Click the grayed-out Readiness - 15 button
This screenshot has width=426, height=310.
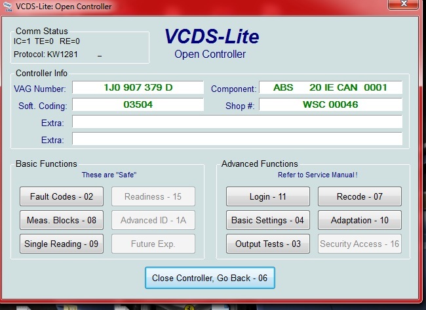point(153,196)
